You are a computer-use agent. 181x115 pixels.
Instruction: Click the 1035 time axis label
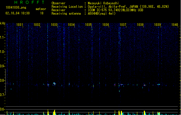point(88,25)
